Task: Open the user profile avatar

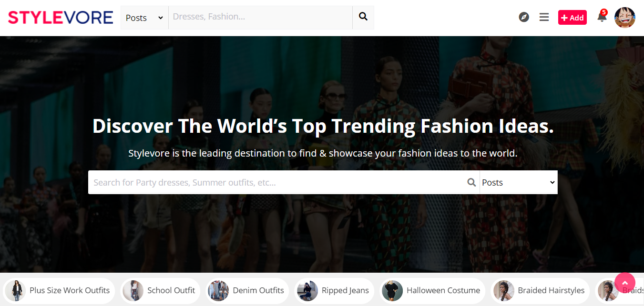Action: click(x=624, y=18)
